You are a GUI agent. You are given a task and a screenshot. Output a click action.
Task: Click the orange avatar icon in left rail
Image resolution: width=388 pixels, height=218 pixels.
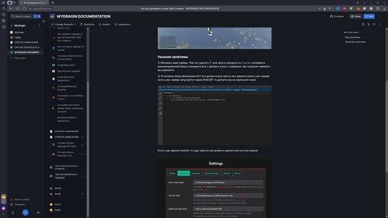pos(4,197)
